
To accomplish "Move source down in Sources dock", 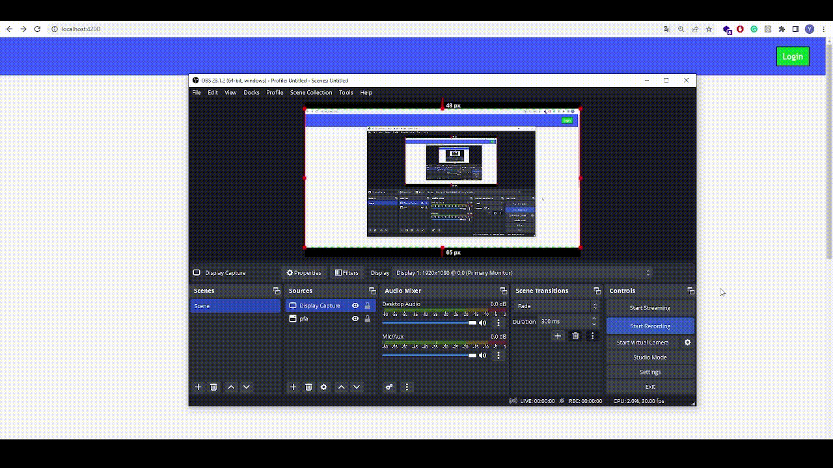I will (x=356, y=387).
